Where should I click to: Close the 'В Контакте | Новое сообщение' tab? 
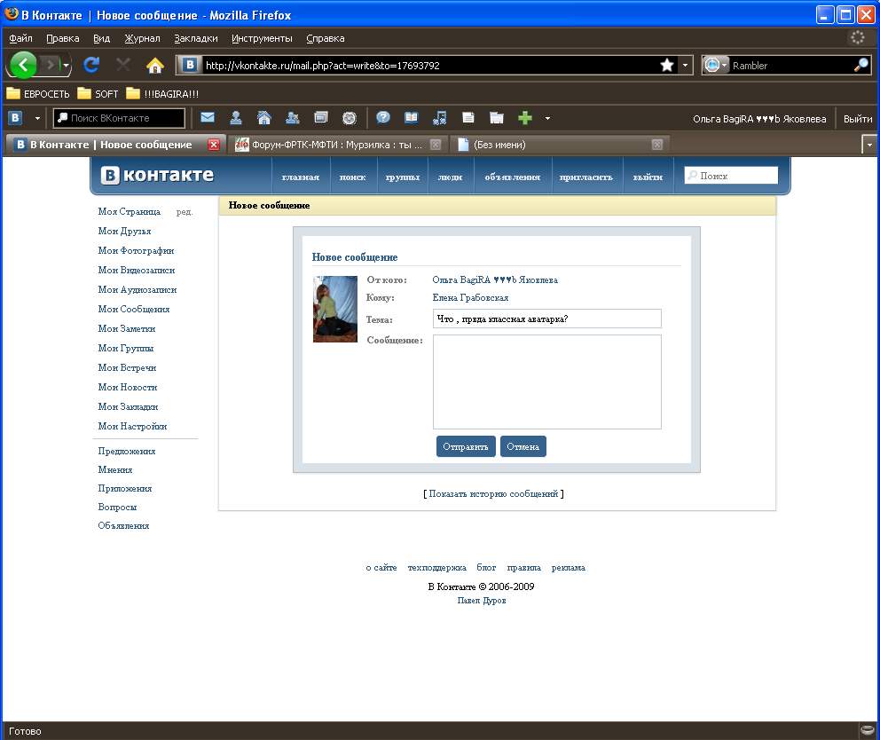point(214,145)
